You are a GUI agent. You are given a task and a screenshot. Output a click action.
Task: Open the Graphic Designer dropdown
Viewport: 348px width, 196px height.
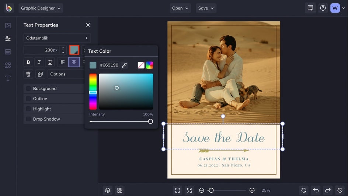[41, 8]
